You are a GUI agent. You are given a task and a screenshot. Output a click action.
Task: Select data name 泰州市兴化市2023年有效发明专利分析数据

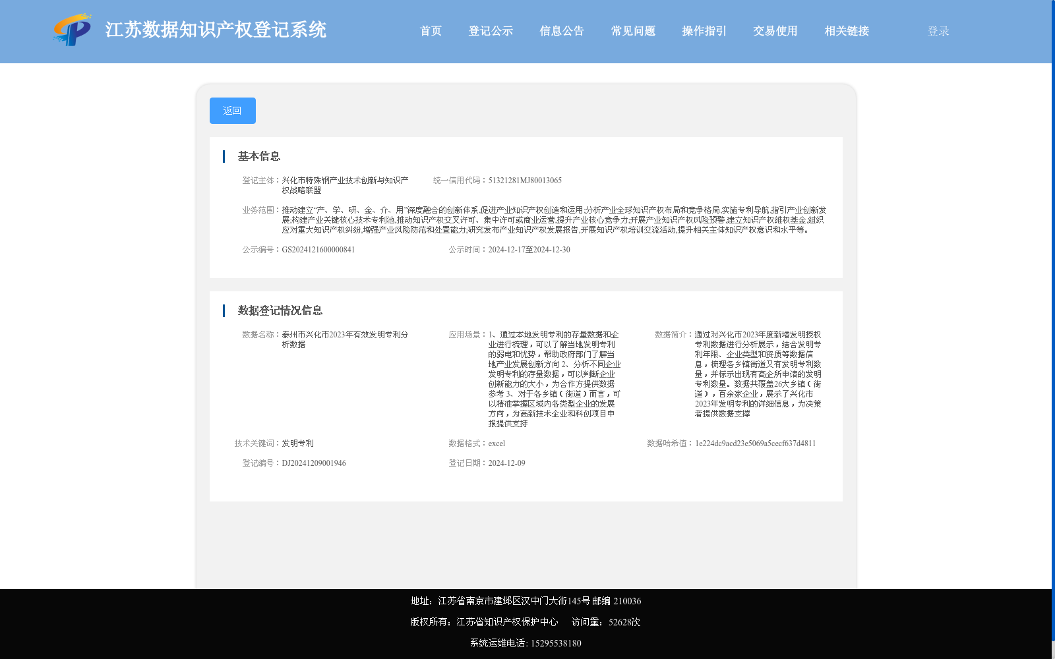pos(346,339)
